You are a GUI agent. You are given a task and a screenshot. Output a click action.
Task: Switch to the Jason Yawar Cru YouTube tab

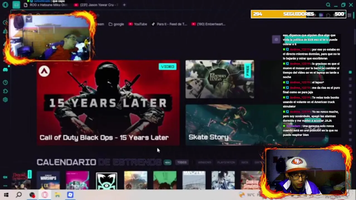point(96,5)
